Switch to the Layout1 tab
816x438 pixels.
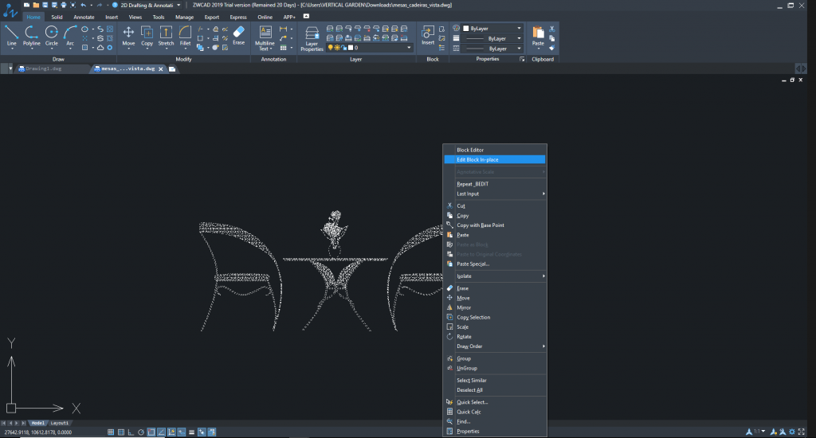[x=59, y=423]
